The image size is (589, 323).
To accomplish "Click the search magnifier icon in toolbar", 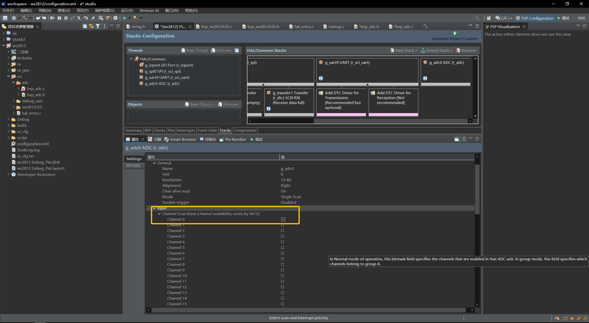I will pyautogui.click(x=477, y=18).
